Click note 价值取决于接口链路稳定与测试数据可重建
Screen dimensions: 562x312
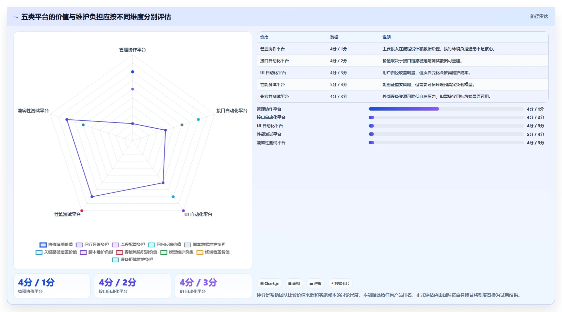pyautogui.click(x=422, y=61)
